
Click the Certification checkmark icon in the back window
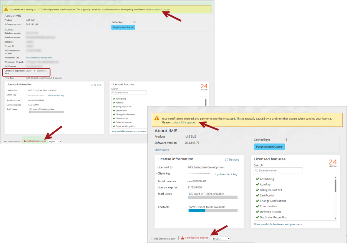pyautogui.click(x=114, y=110)
